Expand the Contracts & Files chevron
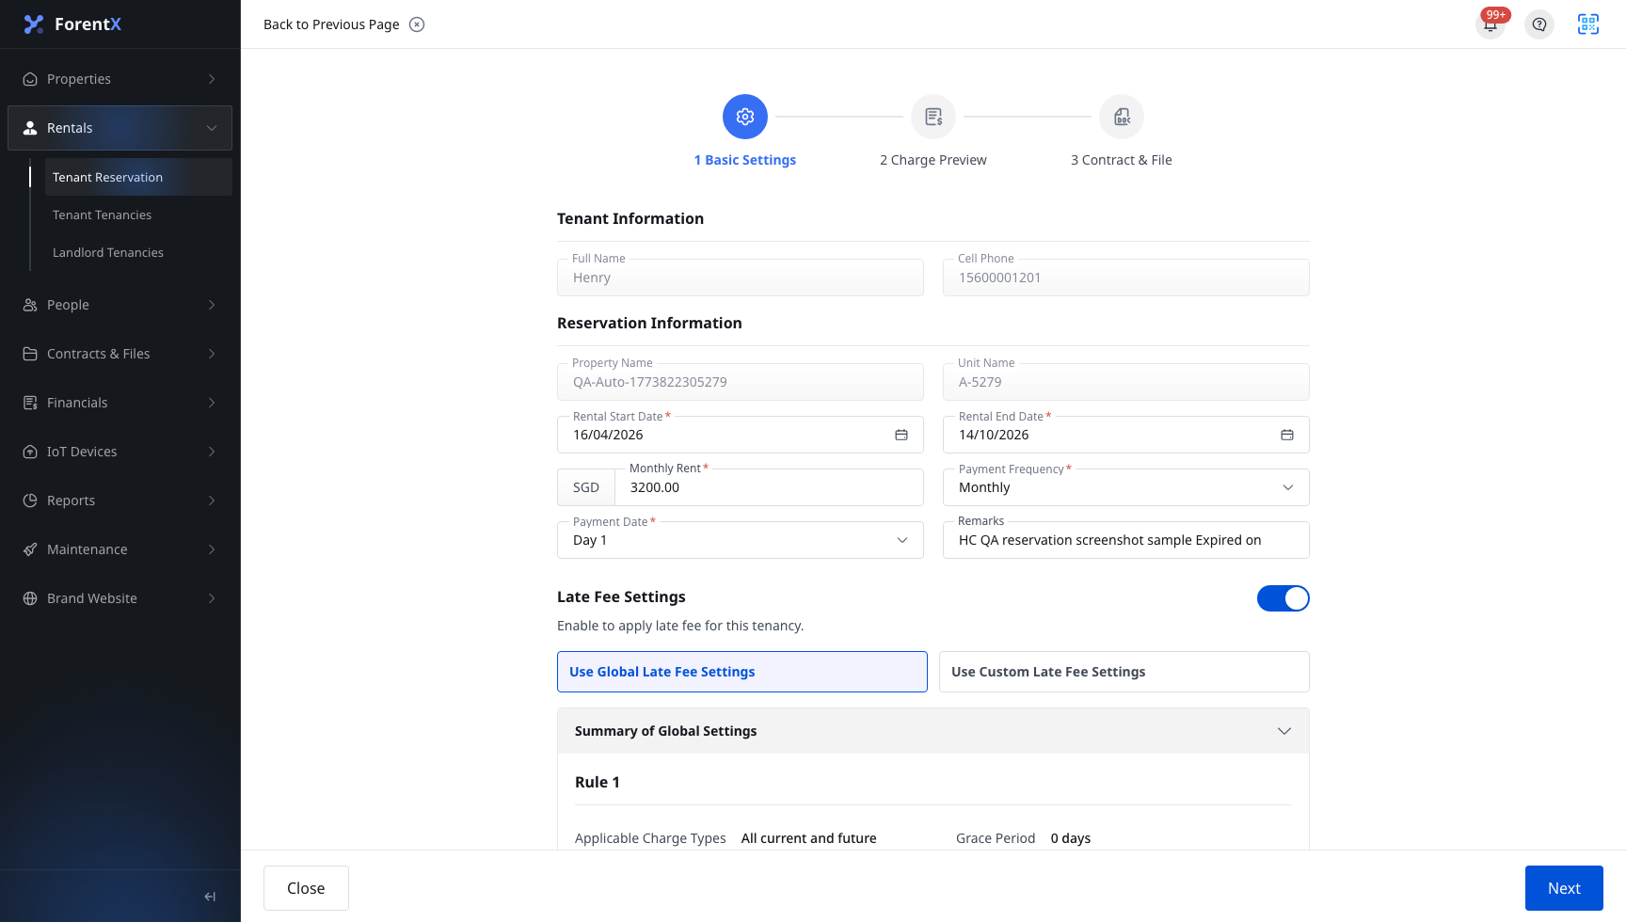Screen dimensions: 1626x922 click(x=212, y=354)
